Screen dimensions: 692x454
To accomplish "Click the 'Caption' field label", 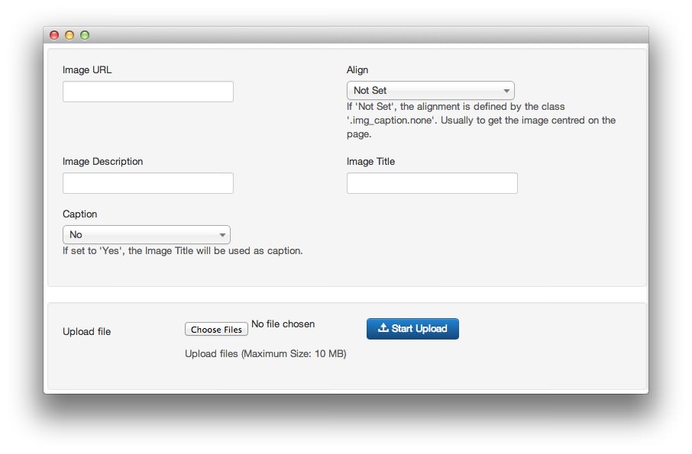I will tap(80, 214).
